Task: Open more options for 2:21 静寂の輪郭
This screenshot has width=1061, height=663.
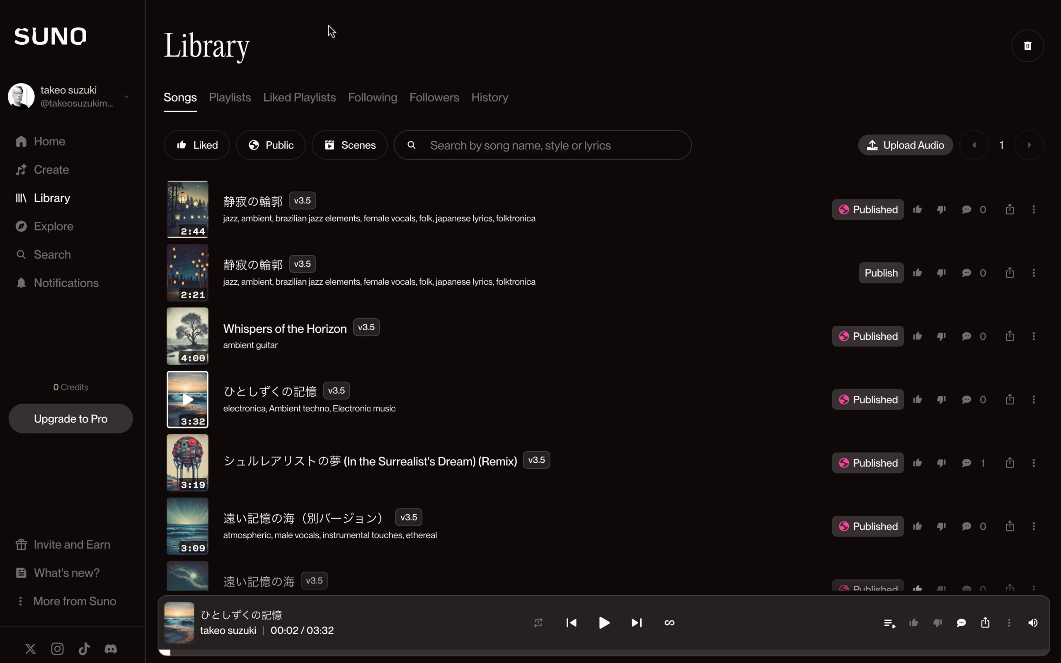Action: [1034, 273]
